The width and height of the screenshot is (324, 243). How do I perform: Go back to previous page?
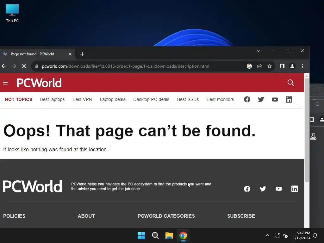(4, 66)
